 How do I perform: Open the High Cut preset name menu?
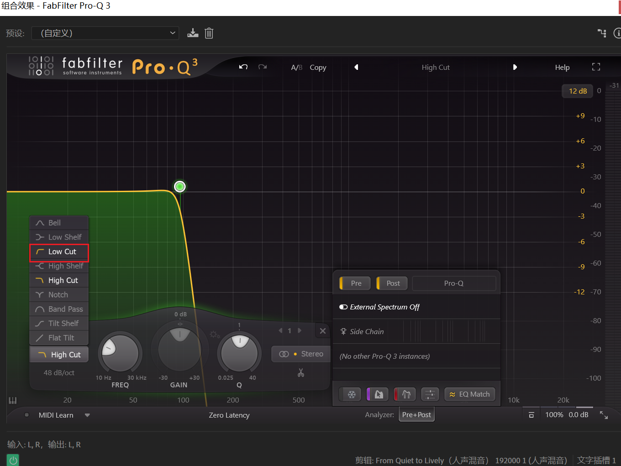pos(436,68)
